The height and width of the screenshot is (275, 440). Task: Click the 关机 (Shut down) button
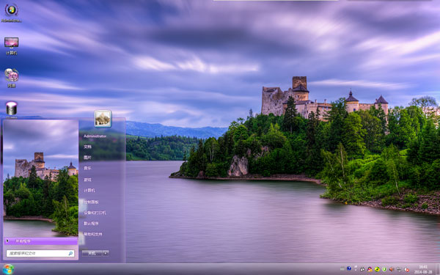pyautogui.click(x=92, y=254)
